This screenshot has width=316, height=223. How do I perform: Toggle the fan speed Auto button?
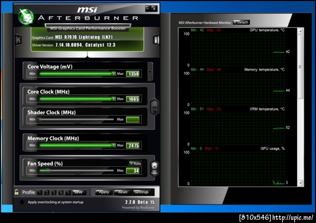click(x=135, y=164)
